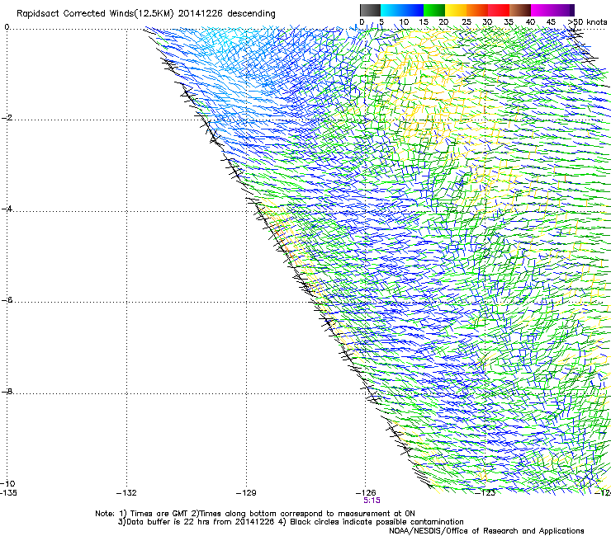Click the longitude axis label "-129"
Screen dimensions: 611x536
[246, 493]
